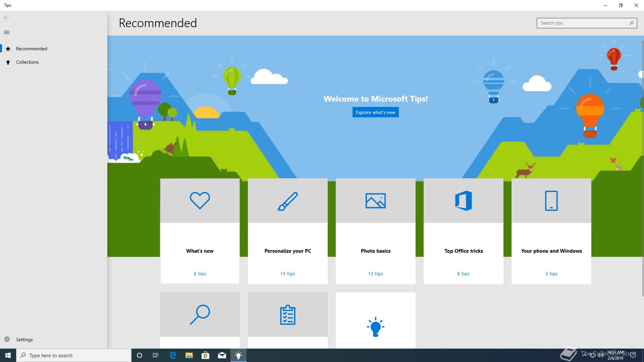Click the 13 tips count
This screenshot has height=362, width=644.
(x=288, y=274)
